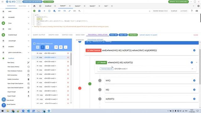Close the traversal simulation panel
The image size is (201, 113).
196,35
